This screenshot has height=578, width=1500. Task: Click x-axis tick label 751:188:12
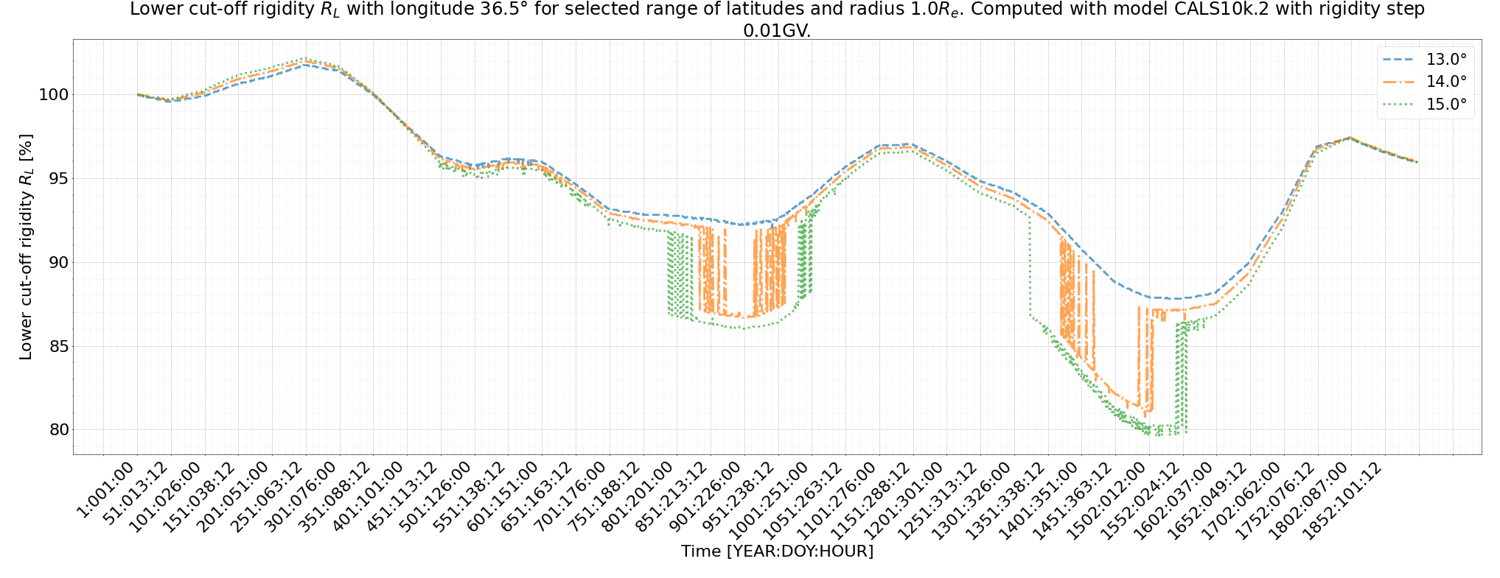pyautogui.click(x=605, y=498)
